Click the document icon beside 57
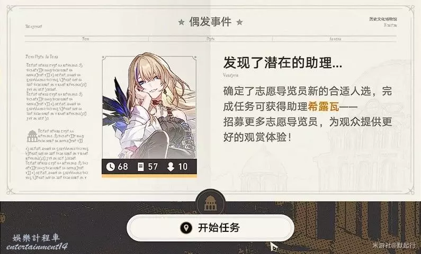The height and width of the screenshot is (254, 421). click(x=140, y=167)
